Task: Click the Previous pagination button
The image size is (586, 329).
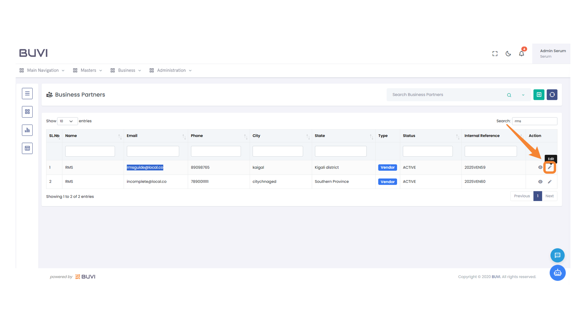Action: pos(522,196)
